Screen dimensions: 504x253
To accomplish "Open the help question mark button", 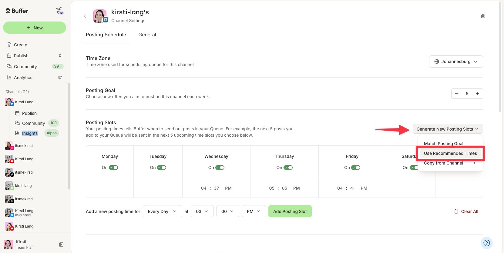I will click(487, 243).
